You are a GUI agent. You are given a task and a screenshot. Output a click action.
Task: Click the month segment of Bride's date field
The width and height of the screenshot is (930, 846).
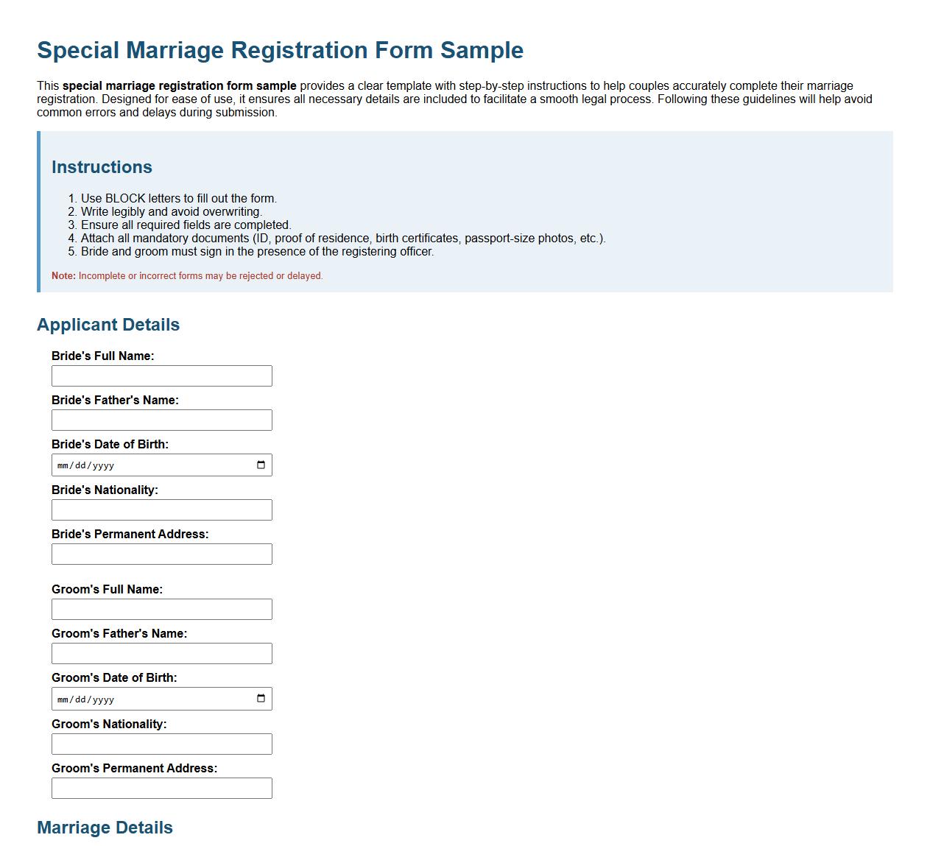coord(63,465)
